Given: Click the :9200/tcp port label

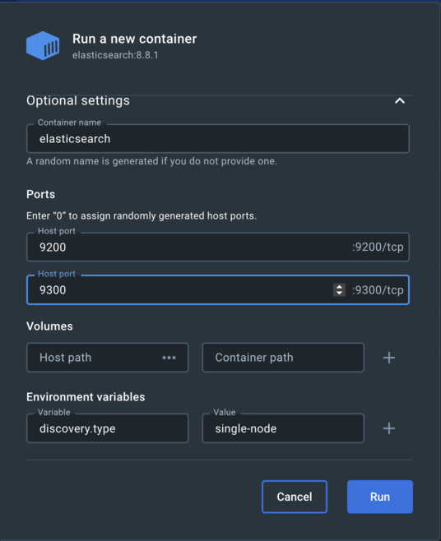Looking at the screenshot, I should (378, 247).
